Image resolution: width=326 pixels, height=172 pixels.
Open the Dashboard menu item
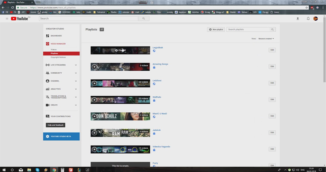pos(56,36)
